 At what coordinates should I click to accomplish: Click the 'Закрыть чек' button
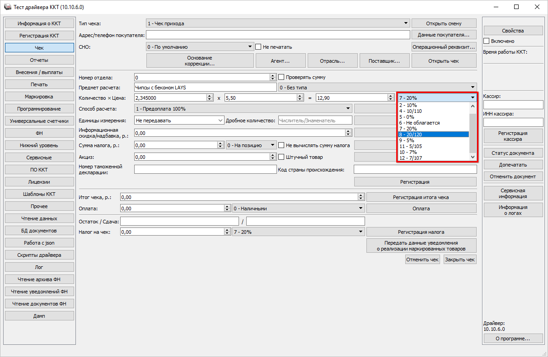click(459, 260)
